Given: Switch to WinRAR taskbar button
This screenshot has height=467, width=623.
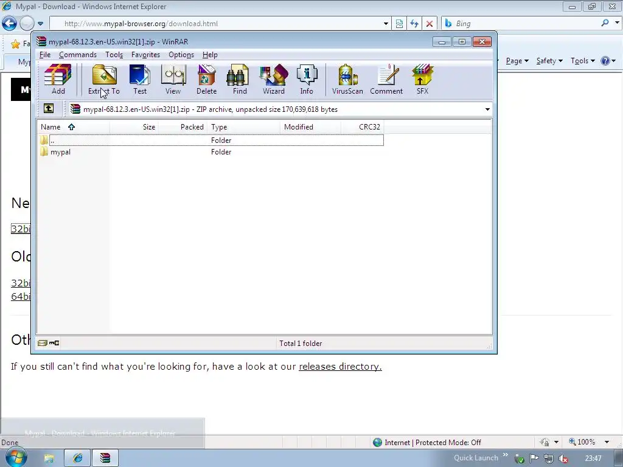Looking at the screenshot, I should [x=105, y=458].
